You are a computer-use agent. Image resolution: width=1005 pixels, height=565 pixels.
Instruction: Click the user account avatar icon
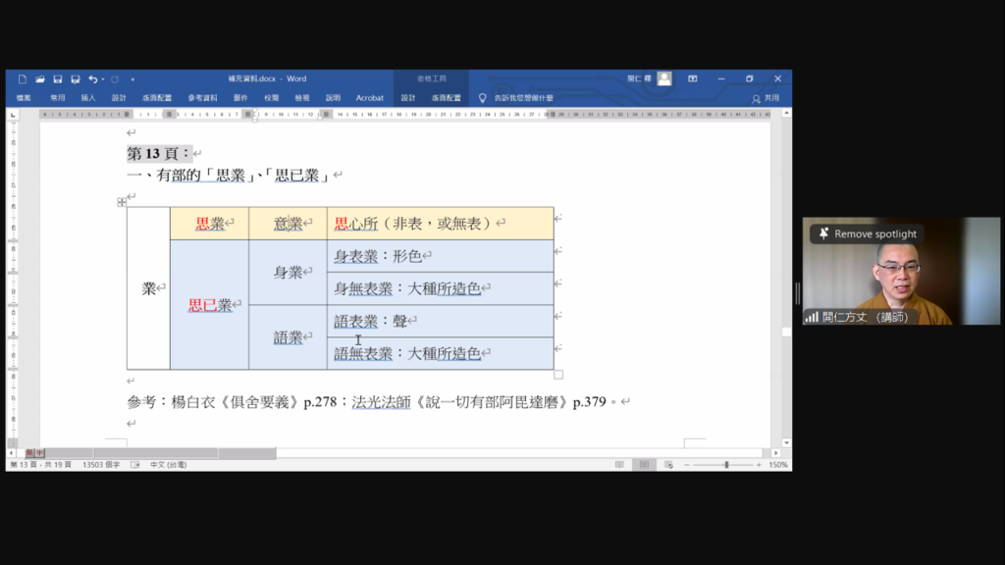coord(664,78)
